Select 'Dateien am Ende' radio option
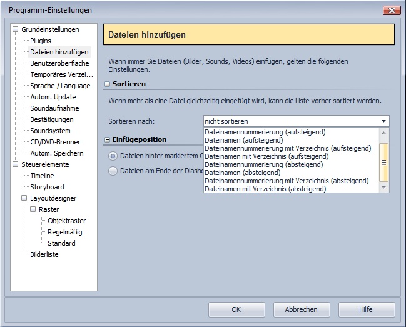This screenshot has height=327, width=406. 113,171
